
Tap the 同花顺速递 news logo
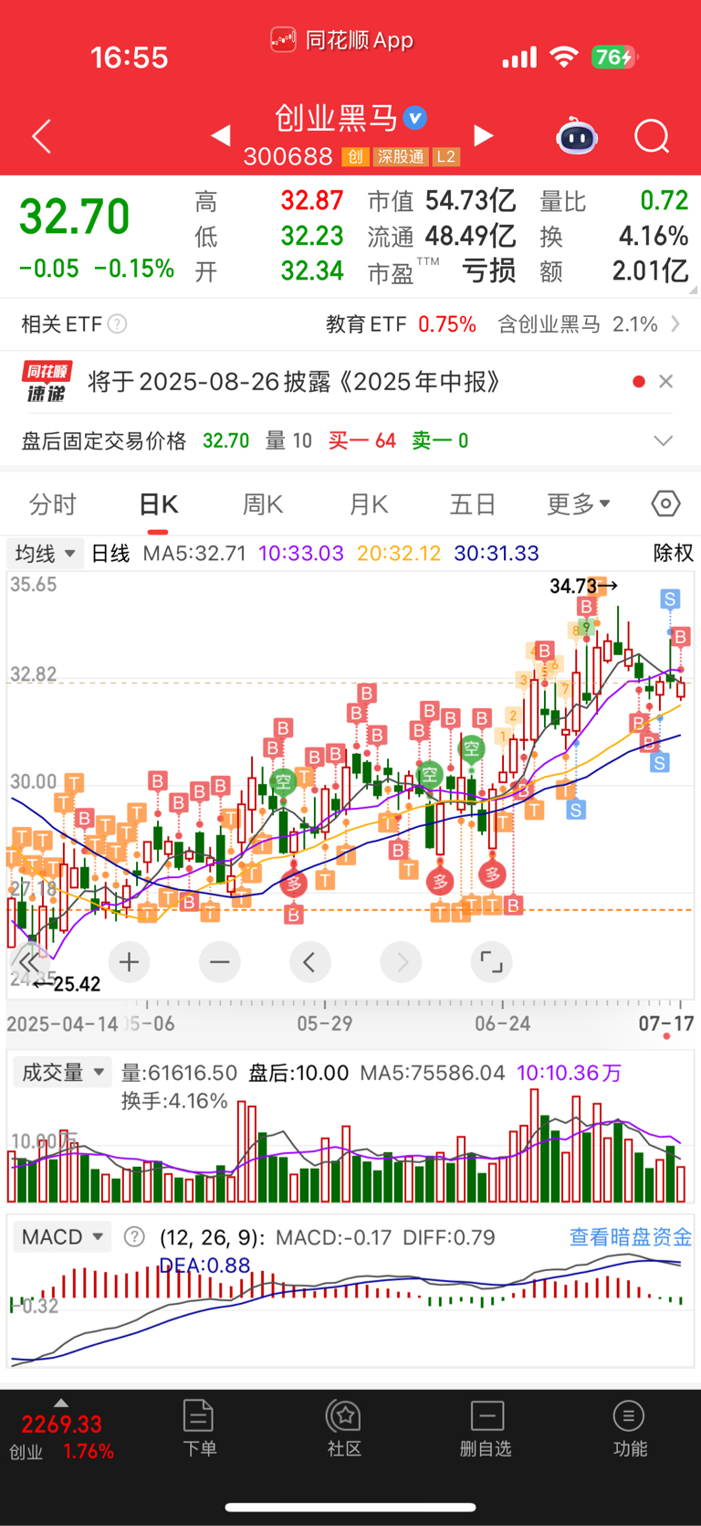tap(47, 382)
